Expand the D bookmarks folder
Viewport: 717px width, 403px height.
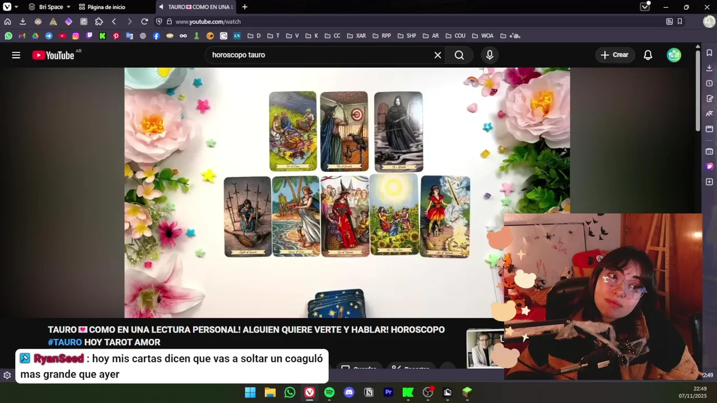point(254,36)
